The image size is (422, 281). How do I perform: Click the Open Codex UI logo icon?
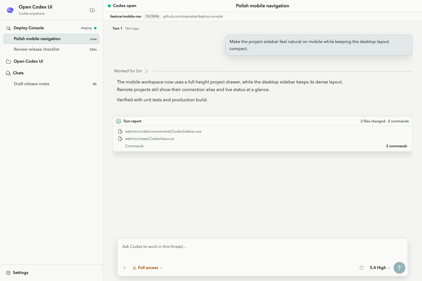point(10,10)
